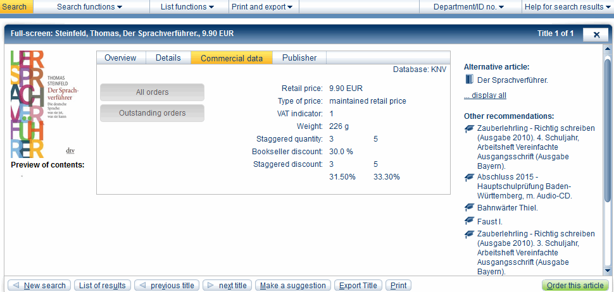Open the Search functions dropdown menu
The height and width of the screenshot is (292, 614).
tap(89, 7)
